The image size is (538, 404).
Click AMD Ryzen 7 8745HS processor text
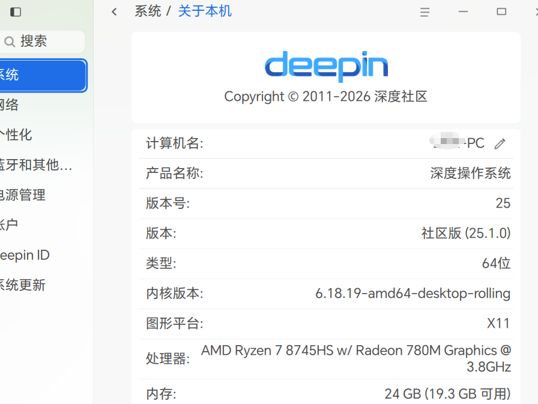point(356,358)
